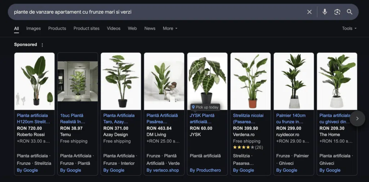Click the seller name 'Verdena.ro'

(244, 135)
